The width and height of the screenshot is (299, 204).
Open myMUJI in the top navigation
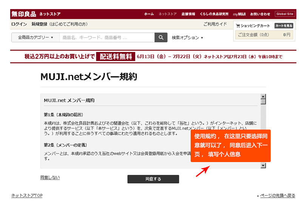tap(239, 14)
